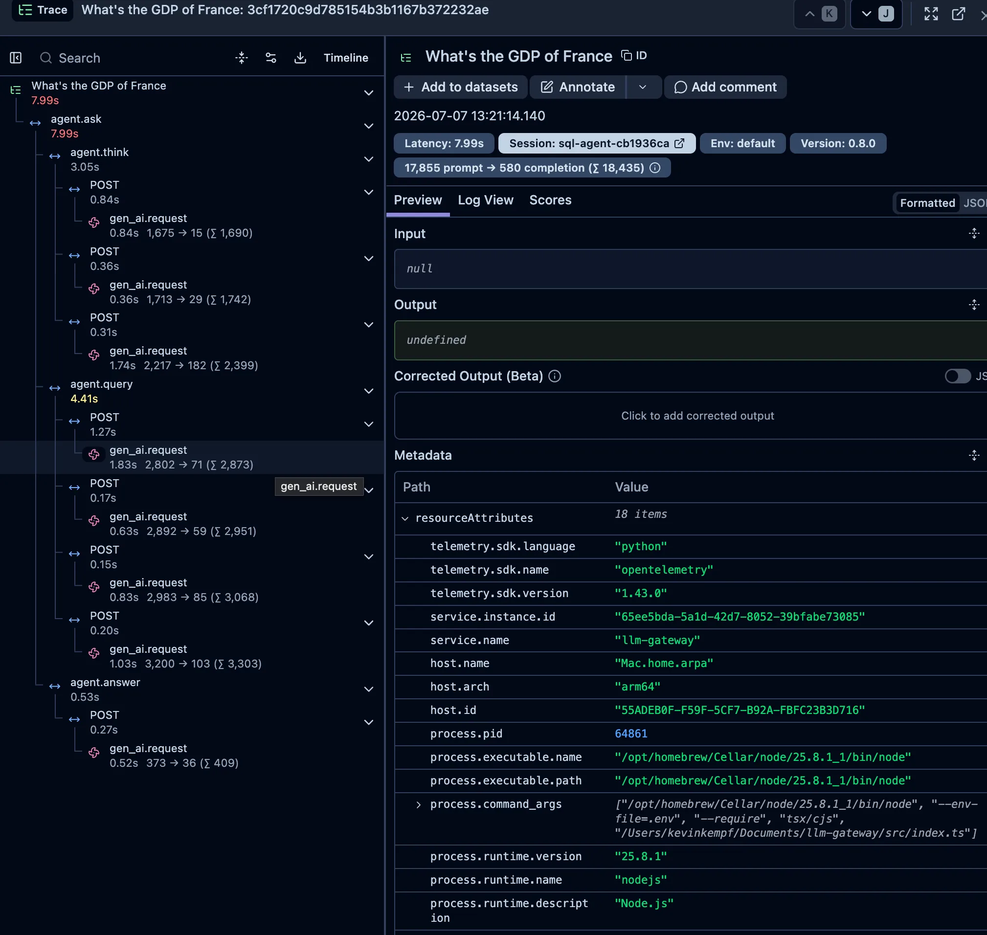The height and width of the screenshot is (935, 987).
Task: Select the agent.think span
Action: tap(99, 159)
